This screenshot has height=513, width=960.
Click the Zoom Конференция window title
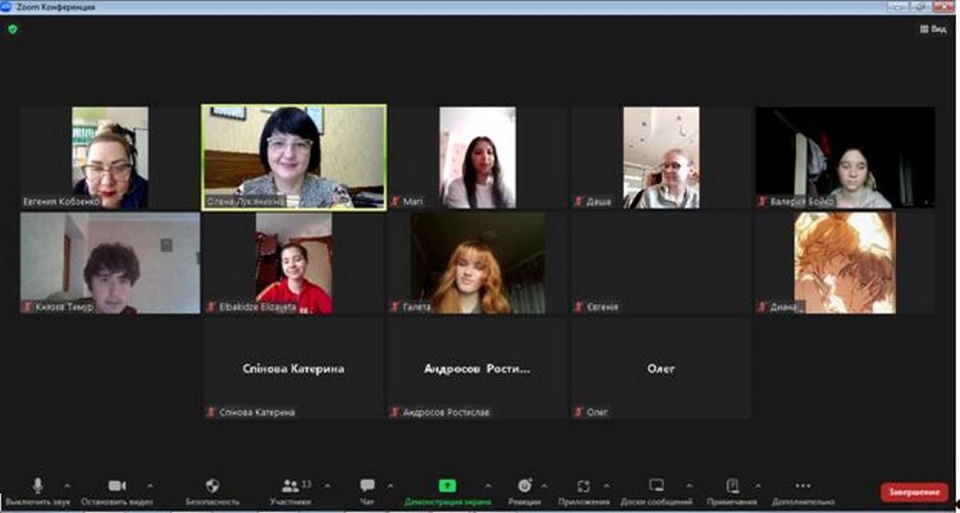[x=54, y=6]
